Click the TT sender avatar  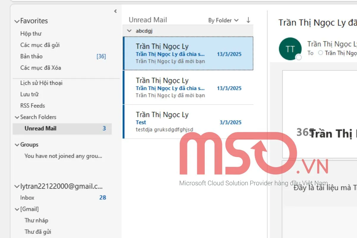pos(290,49)
